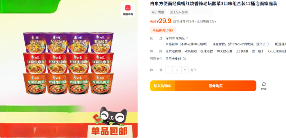
Task: Click the chevron next to 龙岗区
Action: [187, 38]
